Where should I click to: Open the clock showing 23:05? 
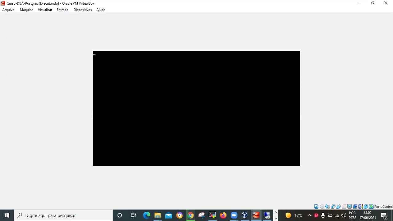point(368,215)
